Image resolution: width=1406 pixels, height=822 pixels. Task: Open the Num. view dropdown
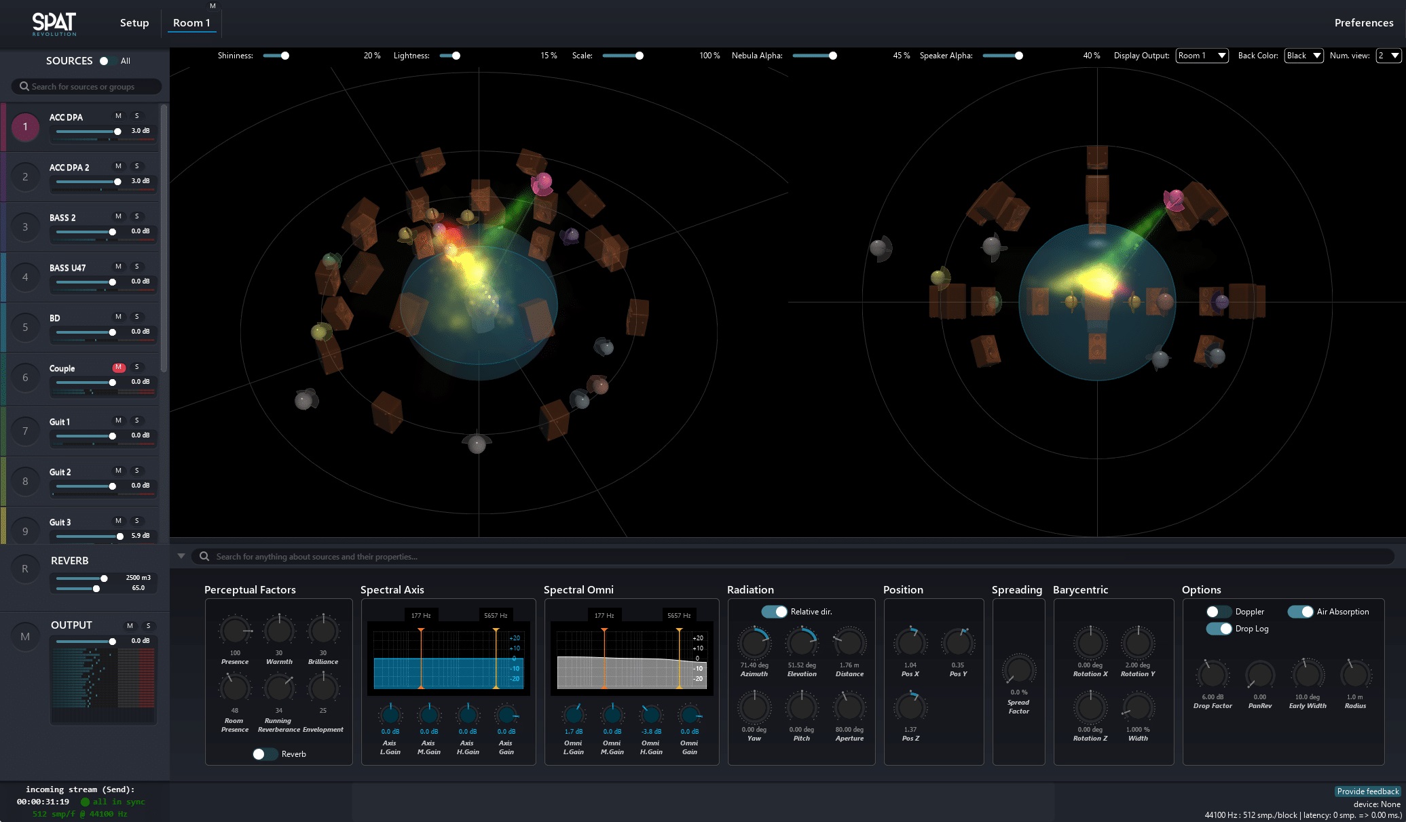pyautogui.click(x=1386, y=56)
